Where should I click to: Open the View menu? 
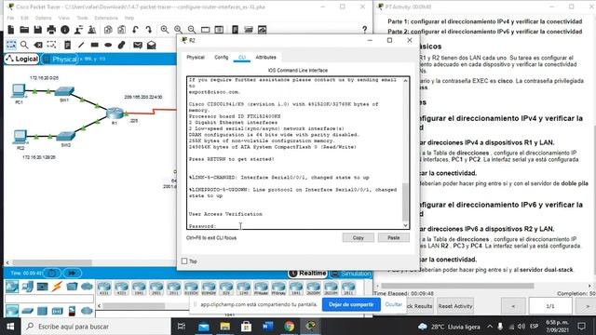(64, 18)
